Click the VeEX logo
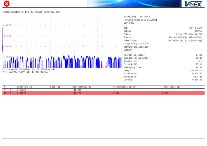Screen dimensions: 207x146 194,4
